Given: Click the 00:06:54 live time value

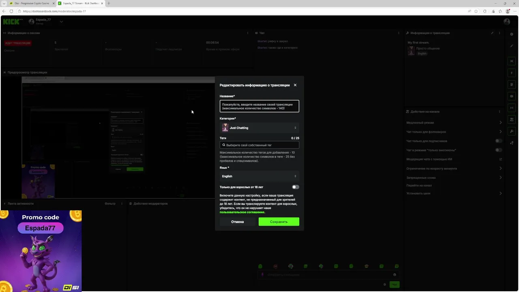Looking at the screenshot, I should pyautogui.click(x=212, y=43).
